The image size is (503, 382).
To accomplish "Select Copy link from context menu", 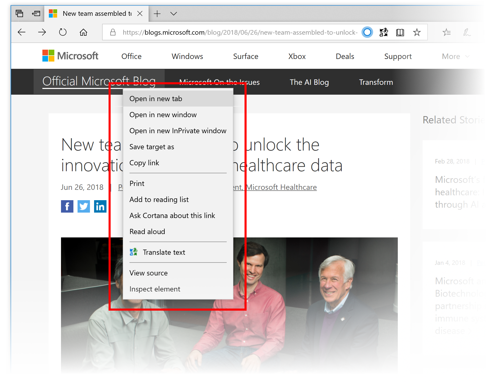I will click(144, 163).
